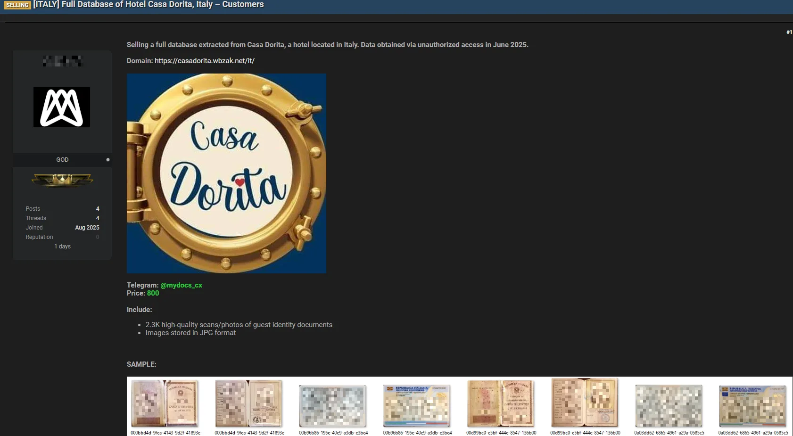Click the gold winged rank emblem
This screenshot has height=436, width=793.
point(62,180)
